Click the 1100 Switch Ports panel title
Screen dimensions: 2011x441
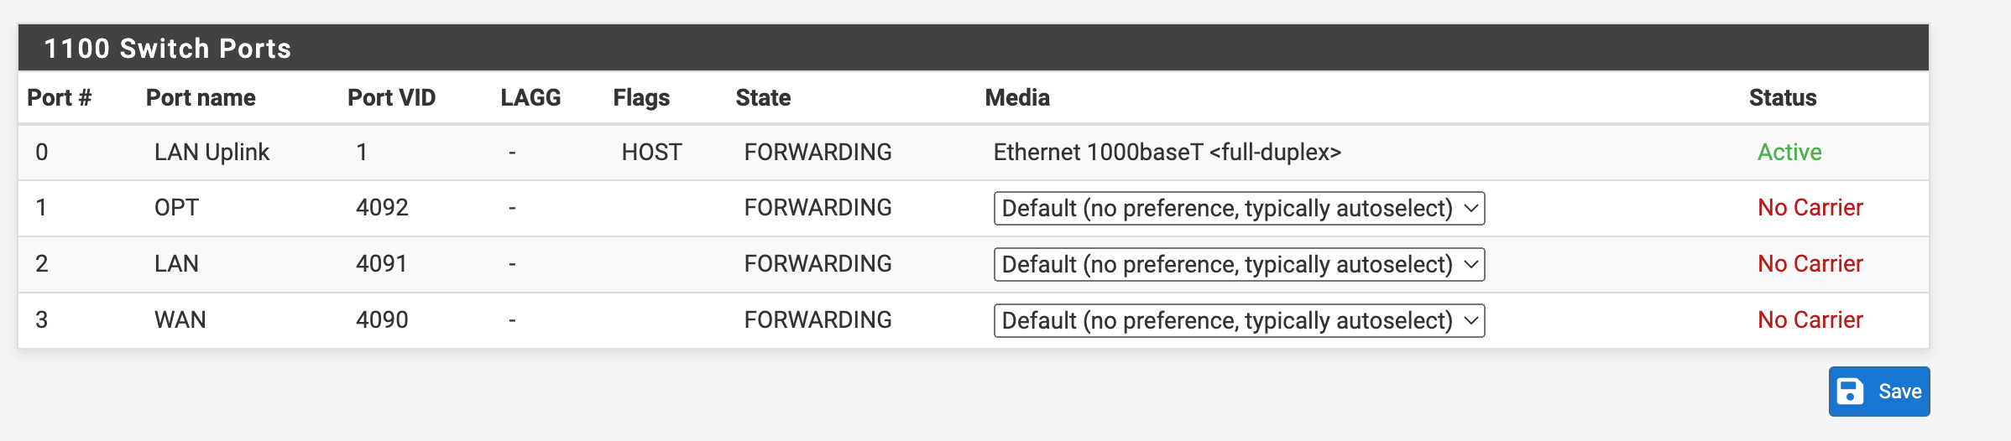[x=168, y=49]
